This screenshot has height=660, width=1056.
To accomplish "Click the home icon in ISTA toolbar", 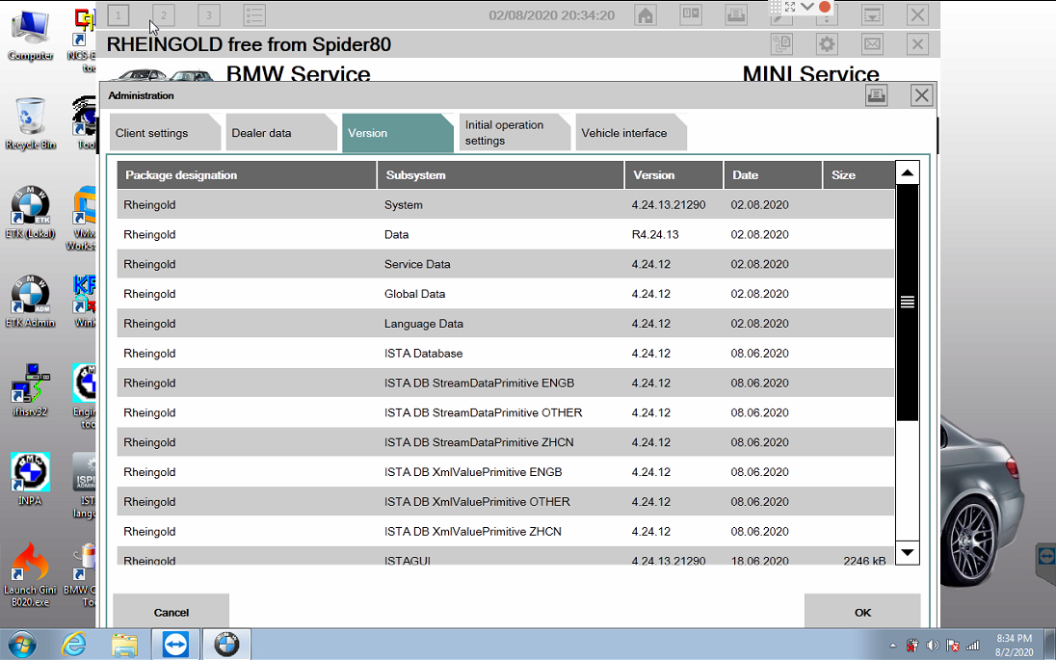I will [646, 14].
